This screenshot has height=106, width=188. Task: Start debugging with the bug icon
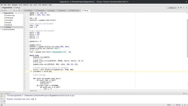[181, 8]
